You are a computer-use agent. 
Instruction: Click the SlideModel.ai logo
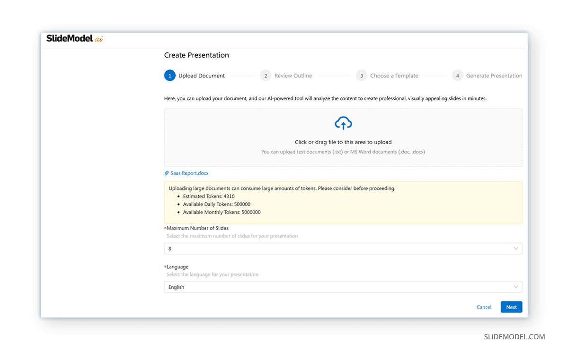pos(74,39)
